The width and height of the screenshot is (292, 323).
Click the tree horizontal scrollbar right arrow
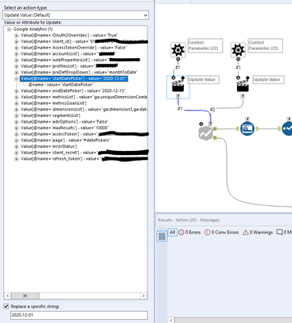144,296
